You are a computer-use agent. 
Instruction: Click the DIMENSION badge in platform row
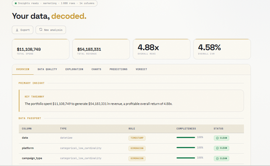click(x=137, y=148)
